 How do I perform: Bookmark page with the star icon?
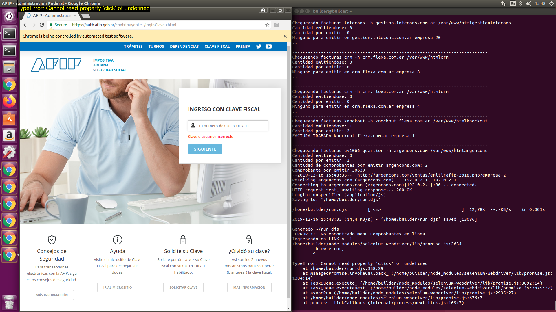(x=267, y=25)
